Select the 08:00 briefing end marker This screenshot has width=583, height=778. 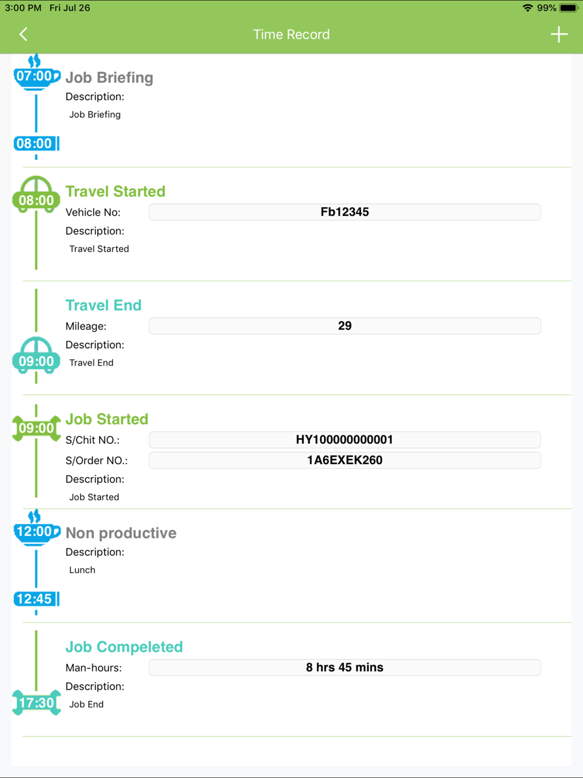(35, 143)
